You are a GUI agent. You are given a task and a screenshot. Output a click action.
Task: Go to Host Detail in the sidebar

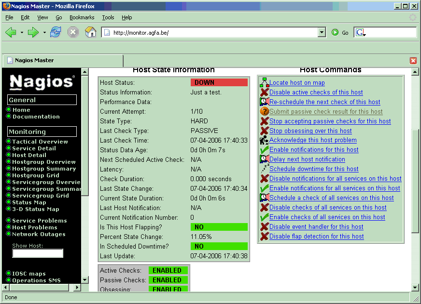coord(29,155)
